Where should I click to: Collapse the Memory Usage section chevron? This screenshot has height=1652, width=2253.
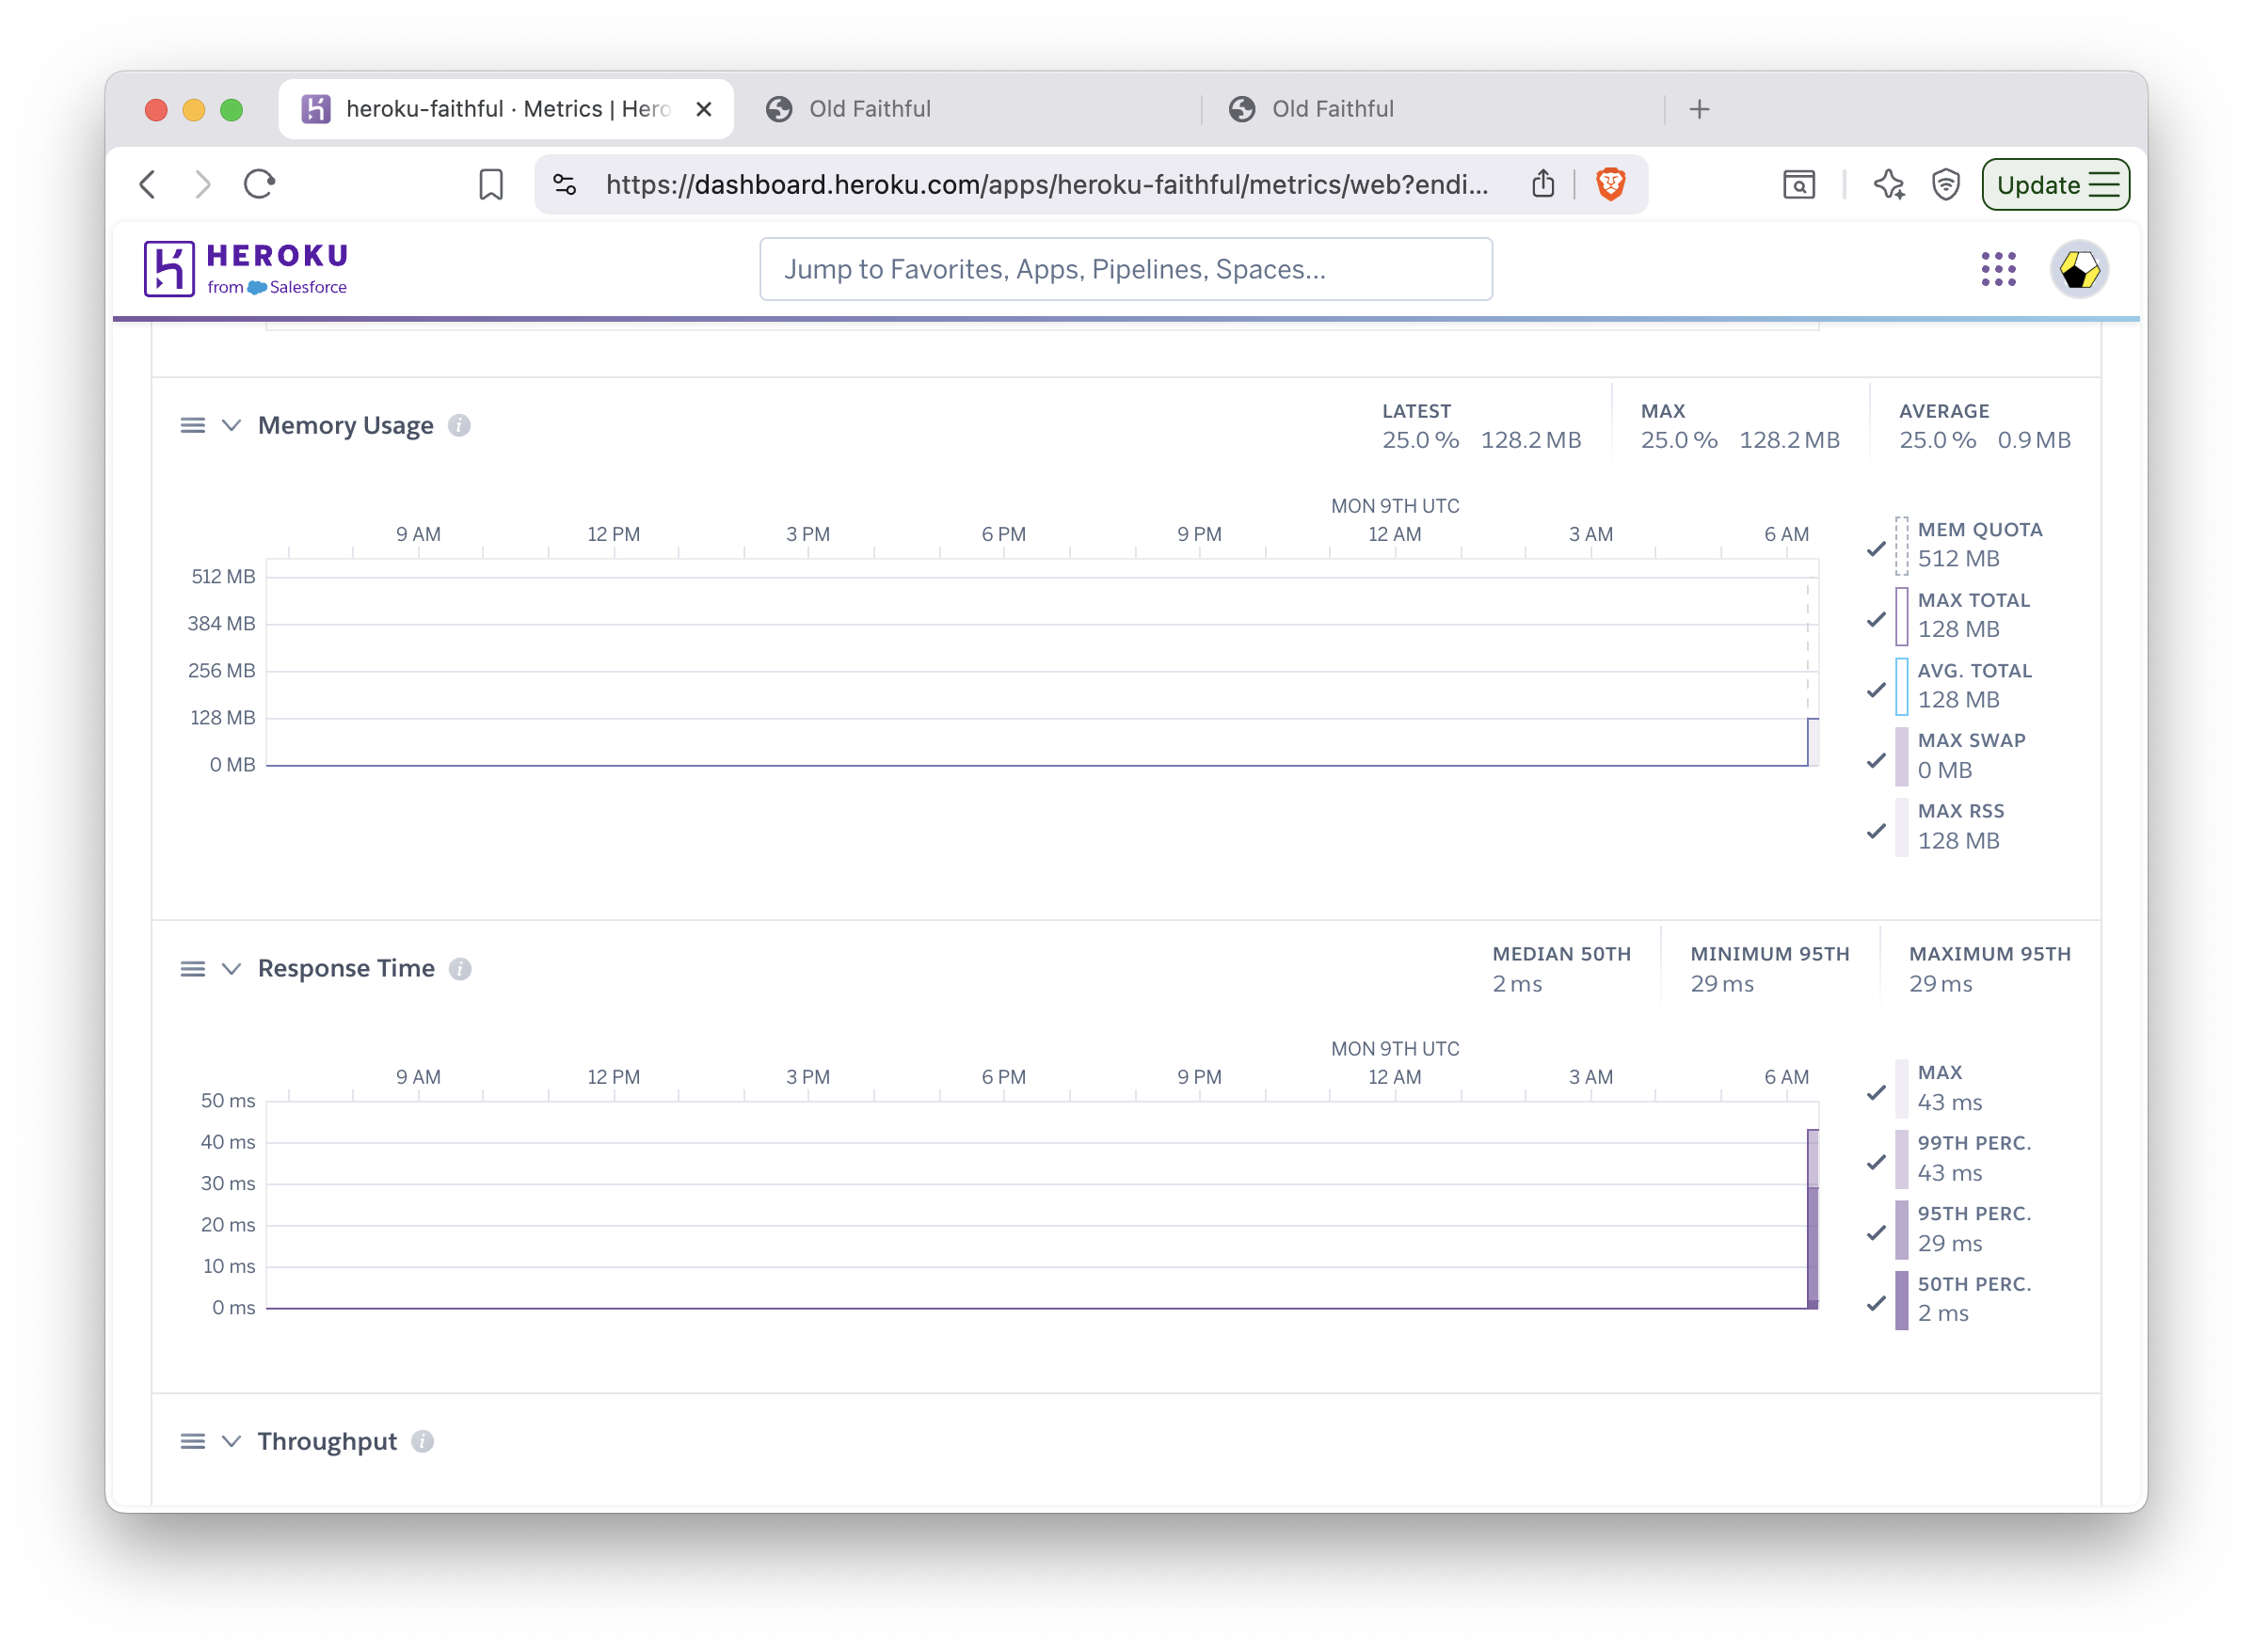tap(232, 425)
